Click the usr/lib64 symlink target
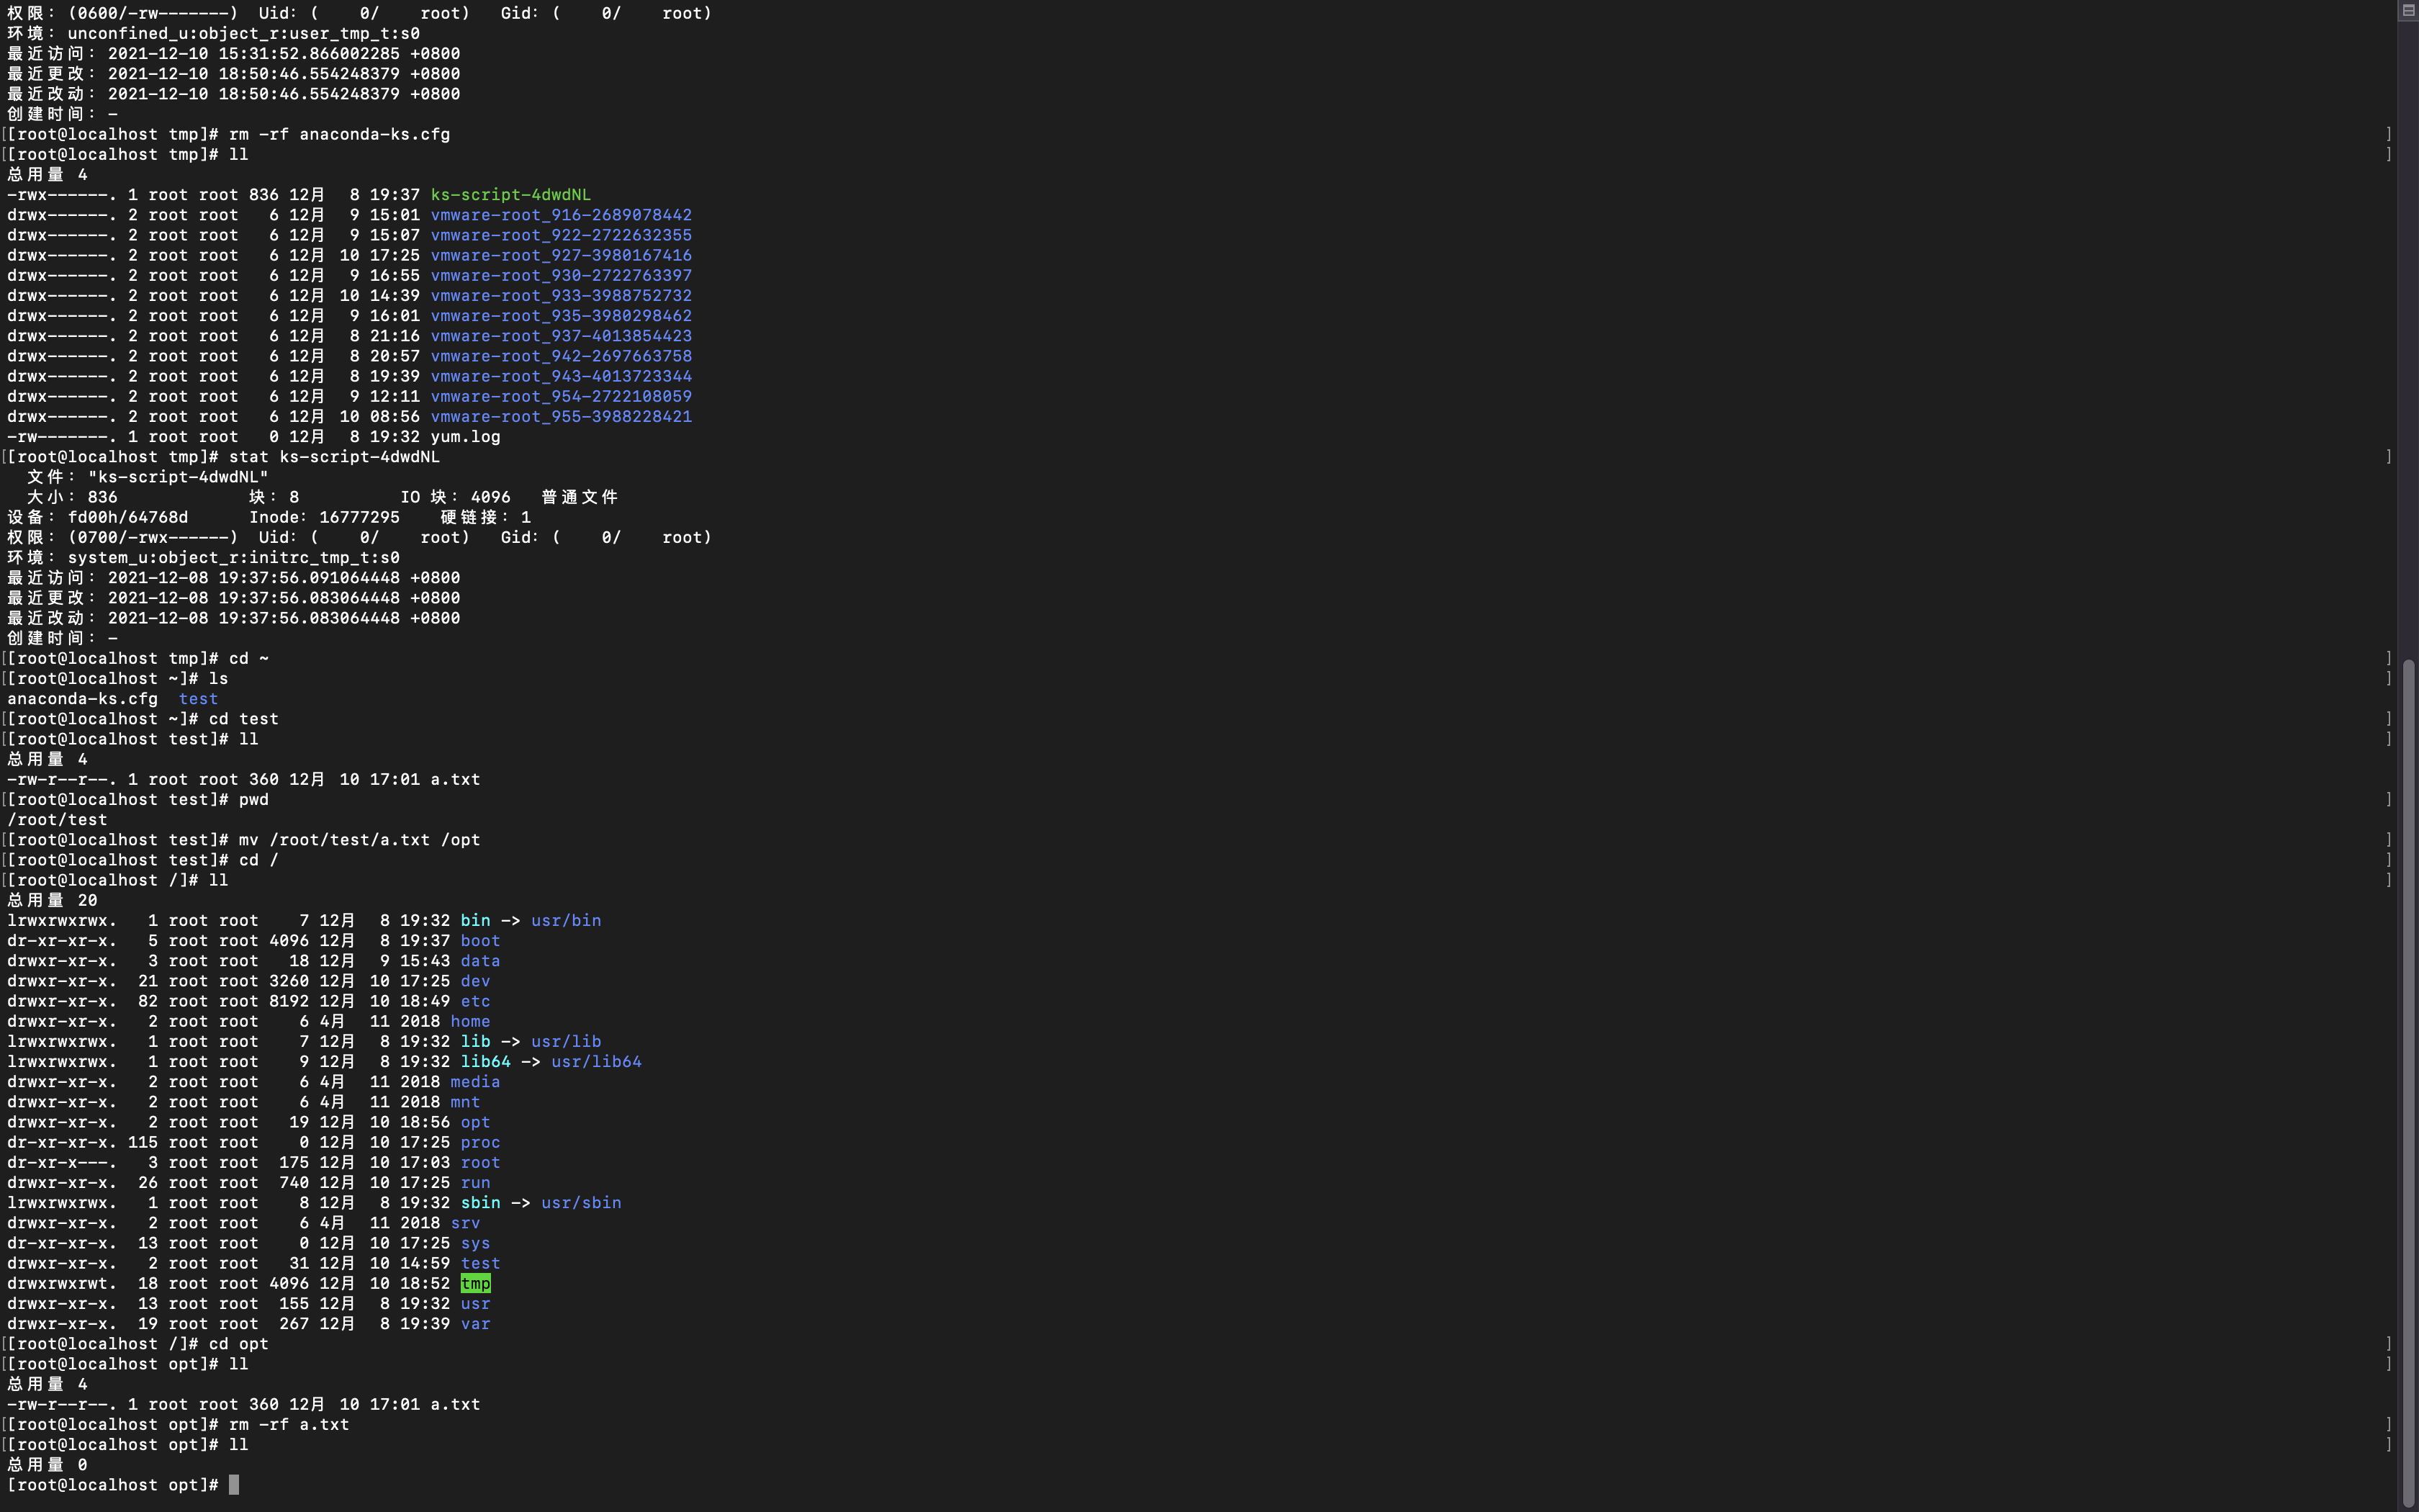 click(x=596, y=1062)
